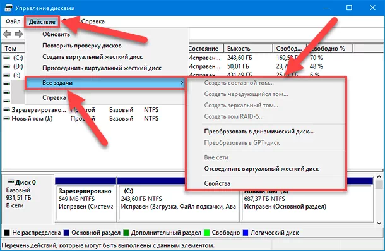Click the Диск 0 disk icon
Viewport: 385px width, 251px height.
coord(11,182)
